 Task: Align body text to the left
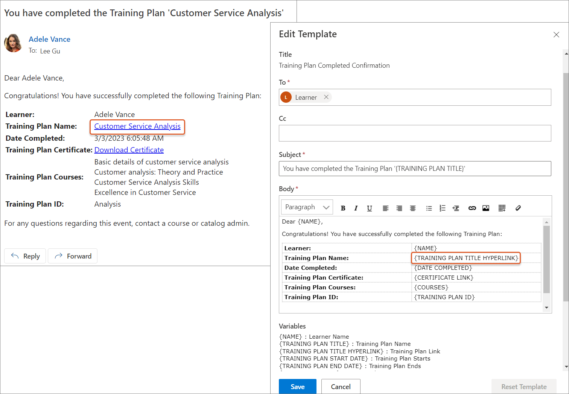(x=385, y=208)
